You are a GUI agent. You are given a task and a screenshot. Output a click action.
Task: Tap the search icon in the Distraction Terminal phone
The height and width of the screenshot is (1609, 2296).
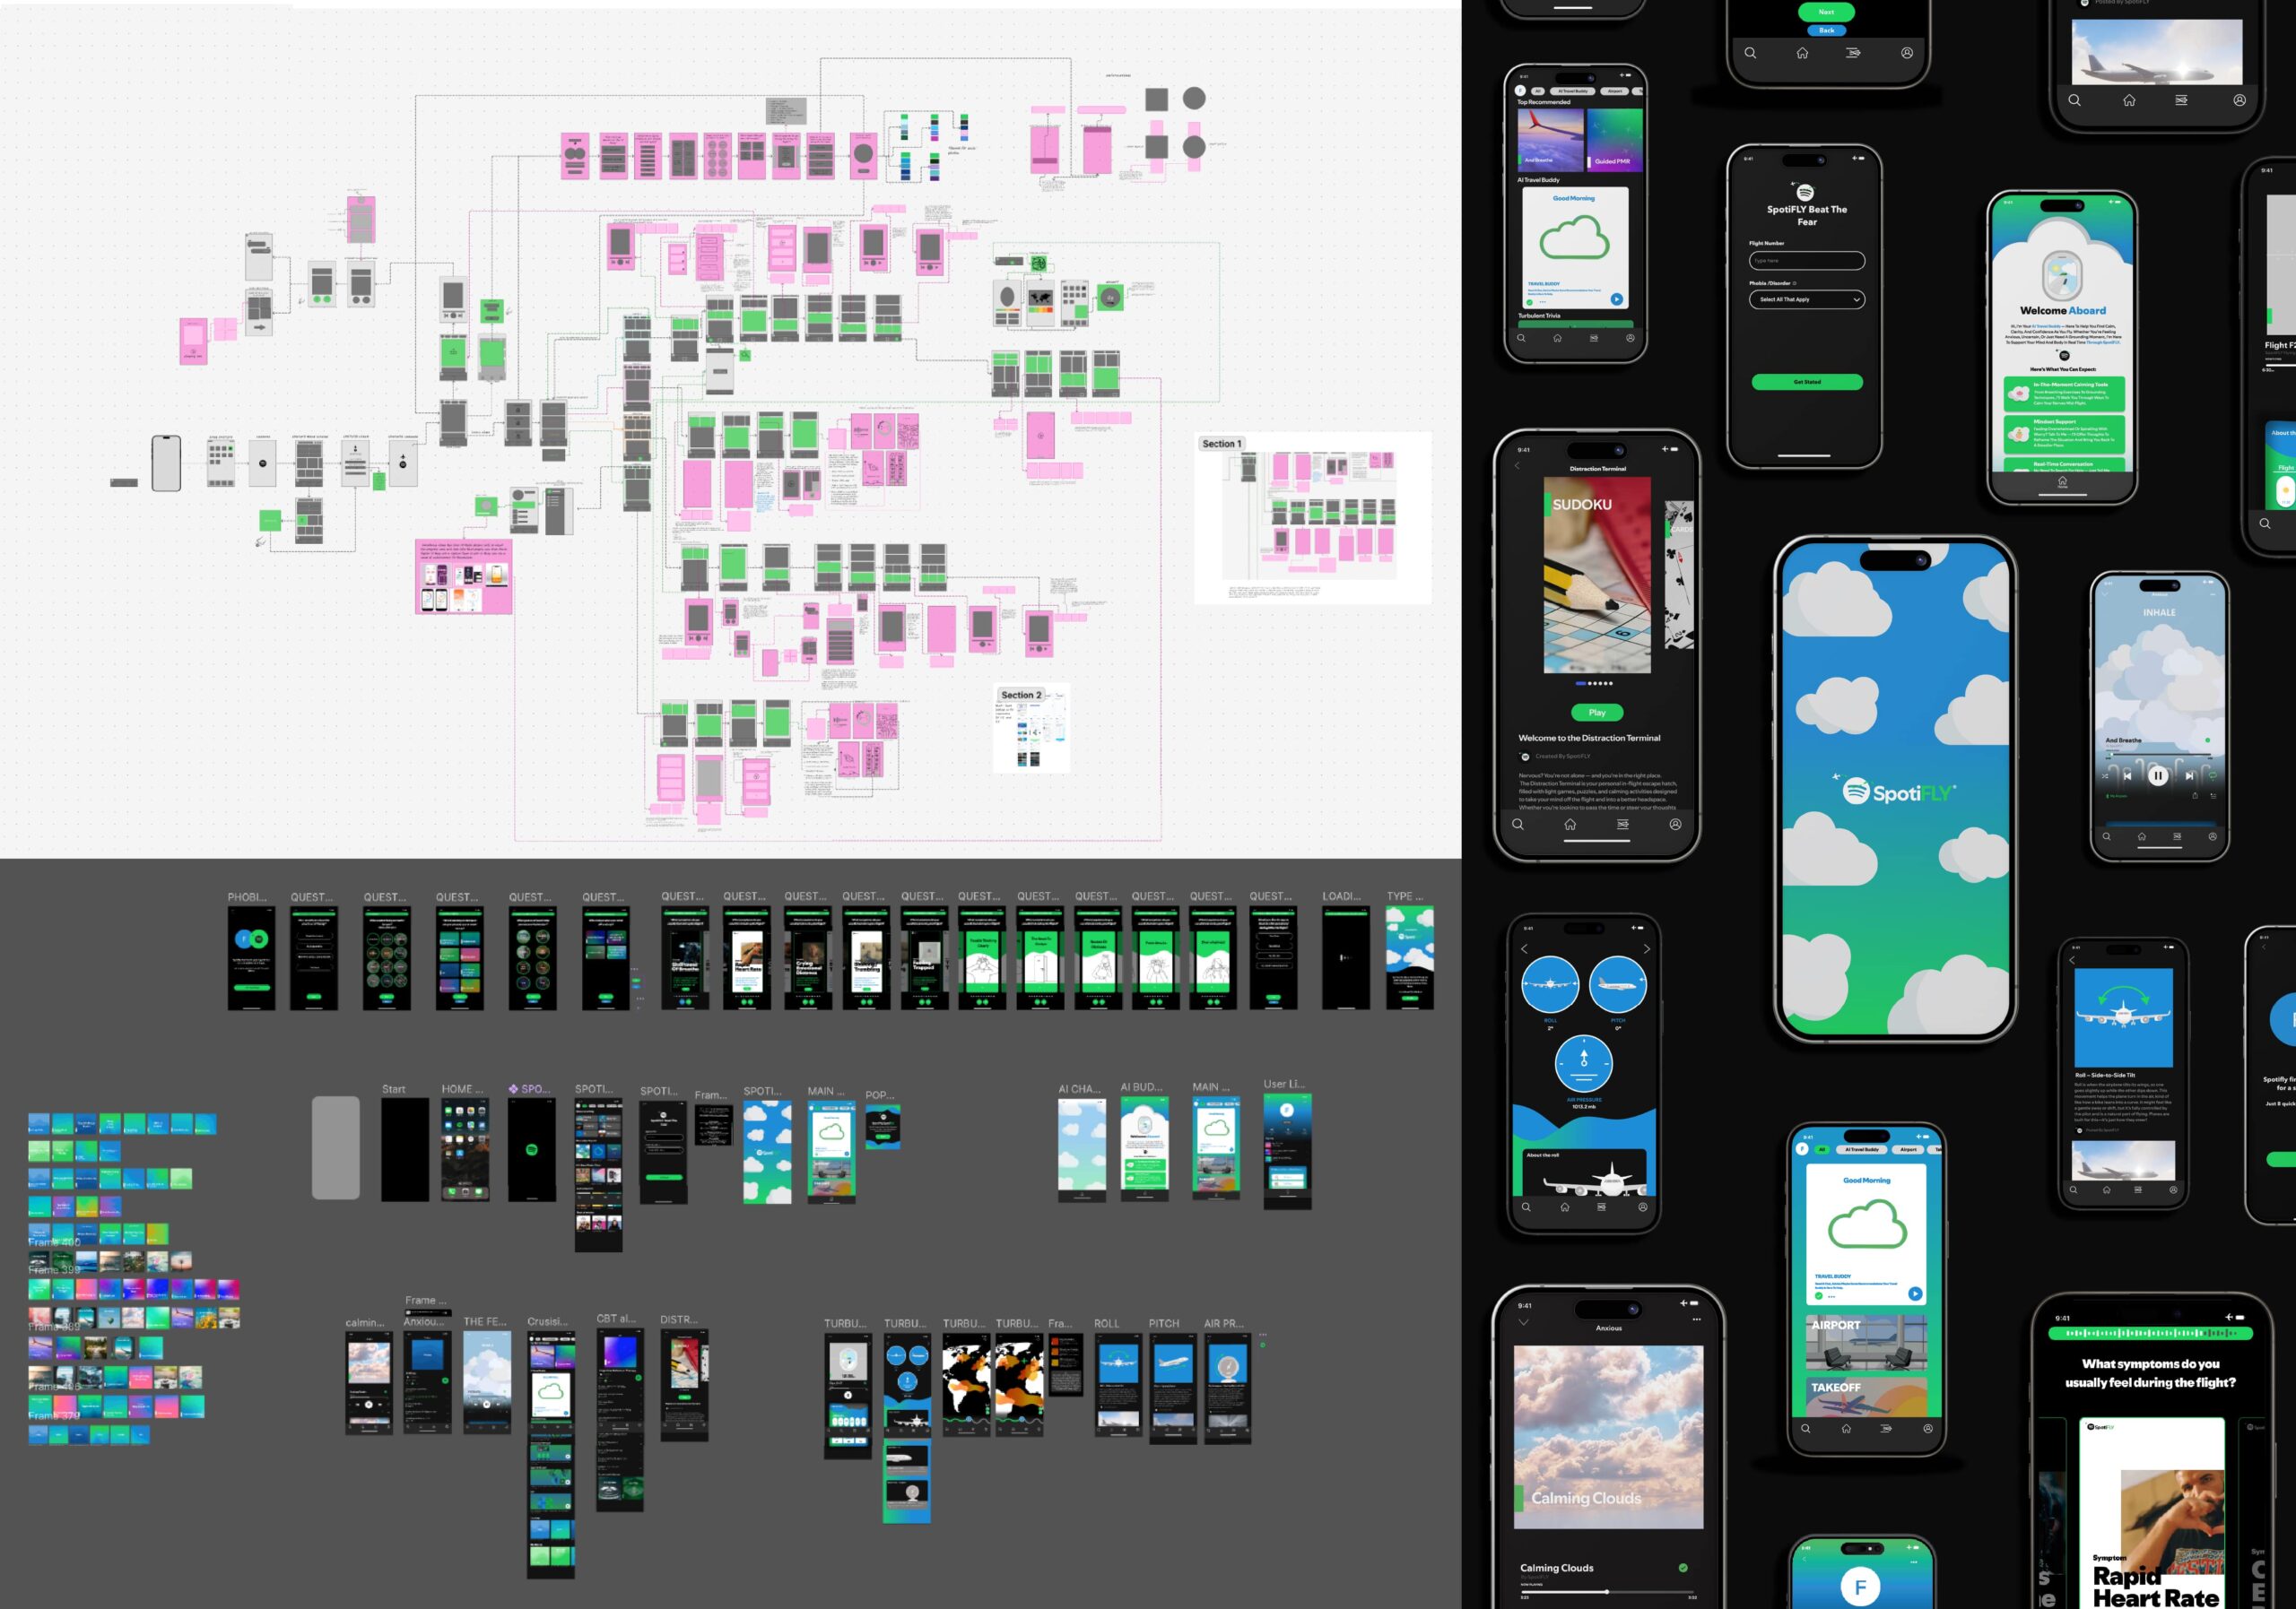(1518, 825)
